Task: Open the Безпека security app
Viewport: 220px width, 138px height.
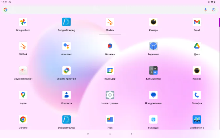Action: pos(110,46)
